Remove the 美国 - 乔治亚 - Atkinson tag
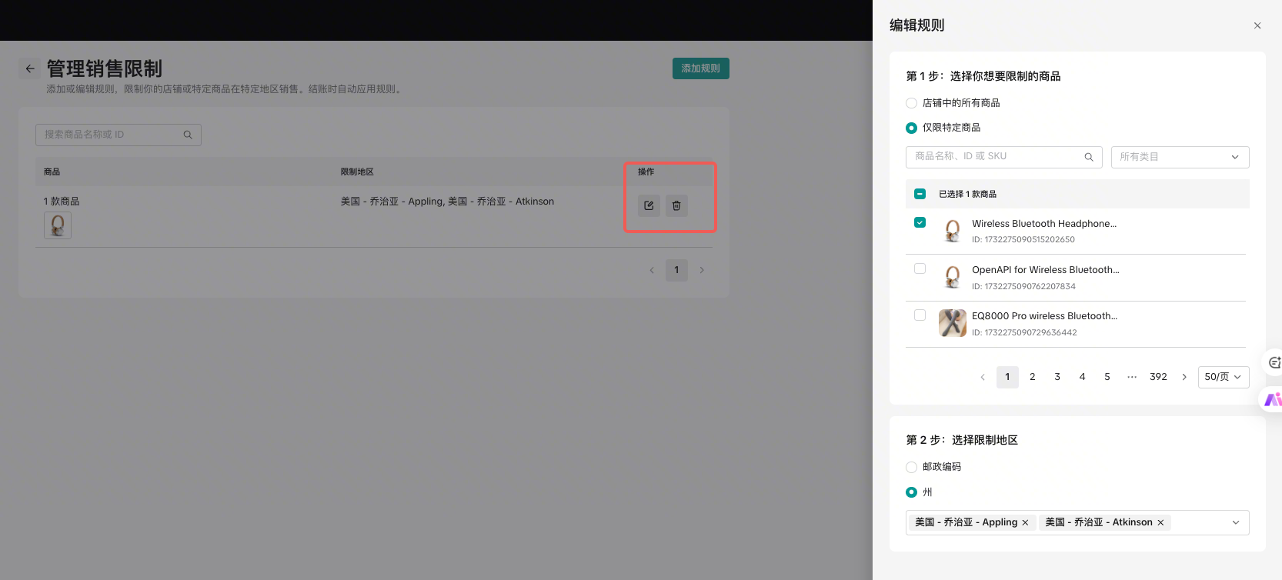 coord(1160,522)
